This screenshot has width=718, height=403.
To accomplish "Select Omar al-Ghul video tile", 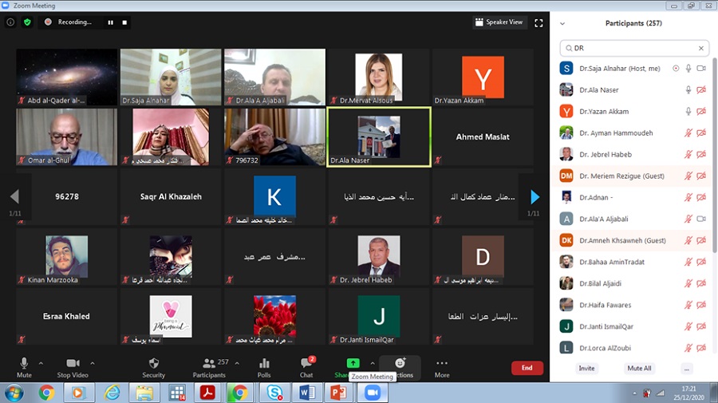I will (x=67, y=137).
